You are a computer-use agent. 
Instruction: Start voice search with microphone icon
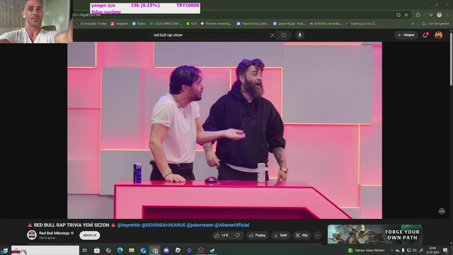point(300,35)
